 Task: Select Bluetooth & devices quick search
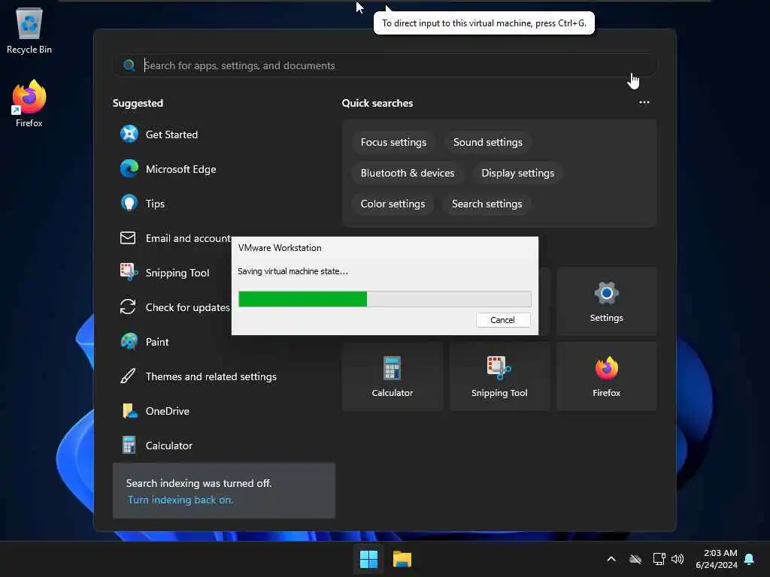pos(408,174)
